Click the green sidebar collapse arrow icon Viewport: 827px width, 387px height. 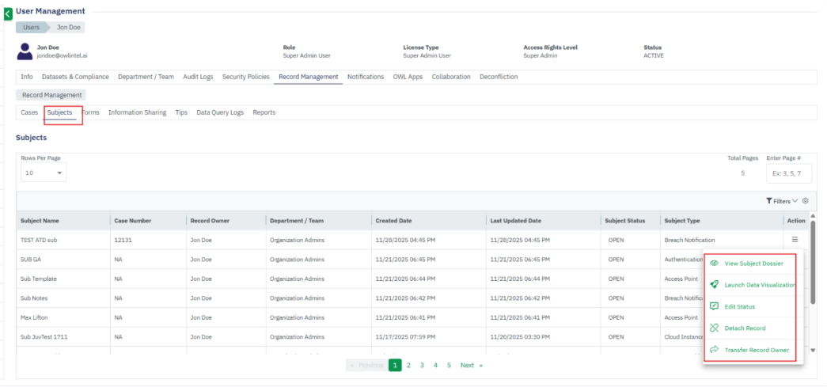pyautogui.click(x=7, y=13)
